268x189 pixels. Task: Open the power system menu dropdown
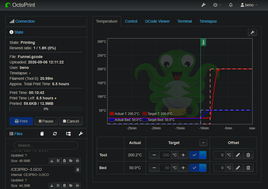point(217,5)
